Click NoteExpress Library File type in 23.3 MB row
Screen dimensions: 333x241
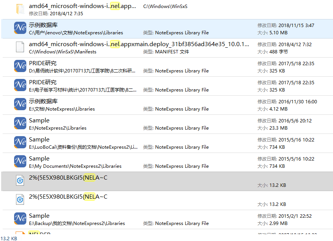[182, 128]
